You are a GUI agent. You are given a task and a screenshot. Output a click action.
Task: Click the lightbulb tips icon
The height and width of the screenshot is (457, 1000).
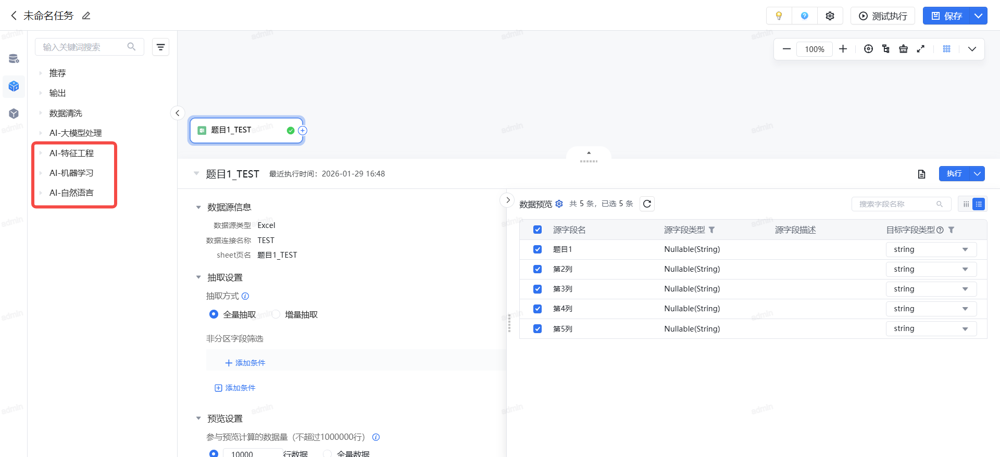tap(779, 16)
